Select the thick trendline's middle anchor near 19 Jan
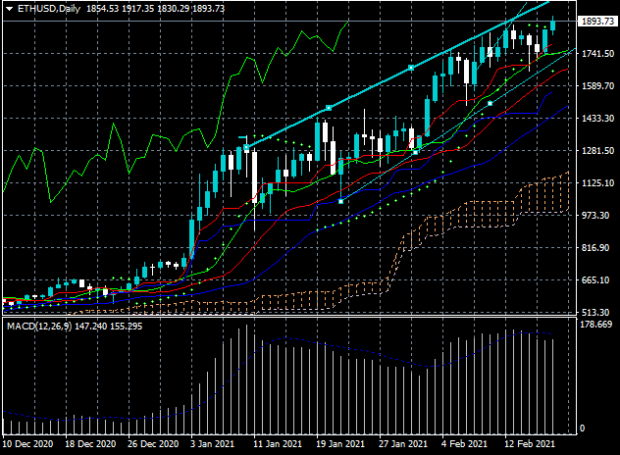 [x=329, y=108]
